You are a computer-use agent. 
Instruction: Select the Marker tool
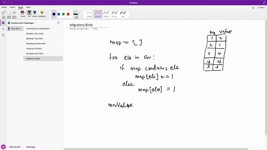(x=35, y=14)
